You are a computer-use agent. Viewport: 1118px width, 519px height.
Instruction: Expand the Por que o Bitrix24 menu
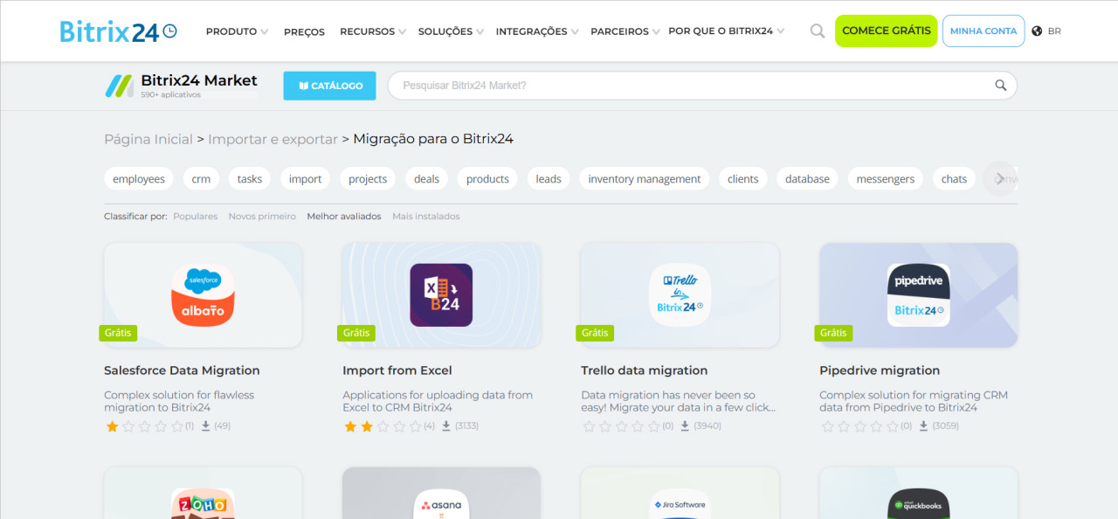tap(726, 31)
